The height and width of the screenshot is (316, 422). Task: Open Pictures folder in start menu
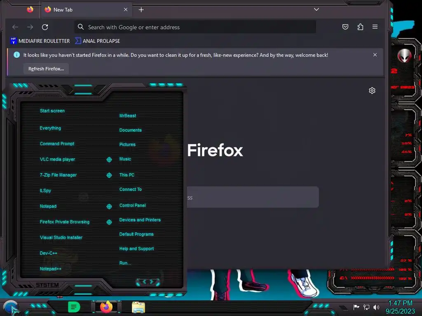click(127, 144)
